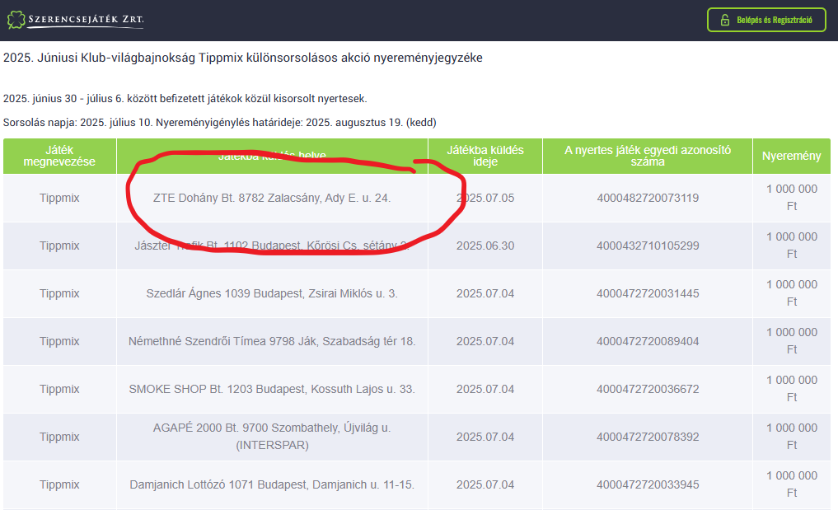Viewport: 838px width, 510px height.
Task: Click Tippmix in the AGAPÉ 2000 Bt. row
Action: pos(59,437)
